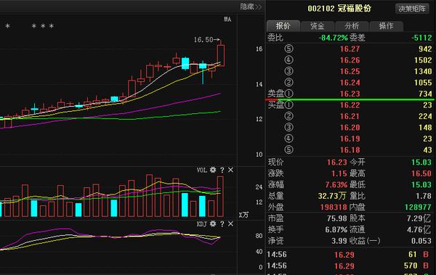Open KDJ indicator settings gear

pyautogui.click(x=213, y=223)
